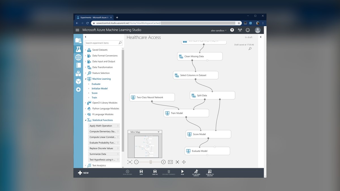The image size is (340, 191).
Task: Click Save in the bottom command bar
Action: 141,173
